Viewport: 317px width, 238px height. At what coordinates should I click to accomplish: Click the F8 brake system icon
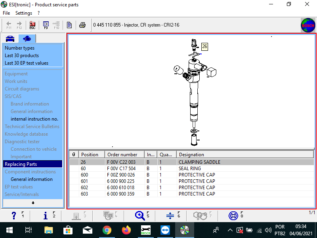pyautogui.click(x=234, y=215)
